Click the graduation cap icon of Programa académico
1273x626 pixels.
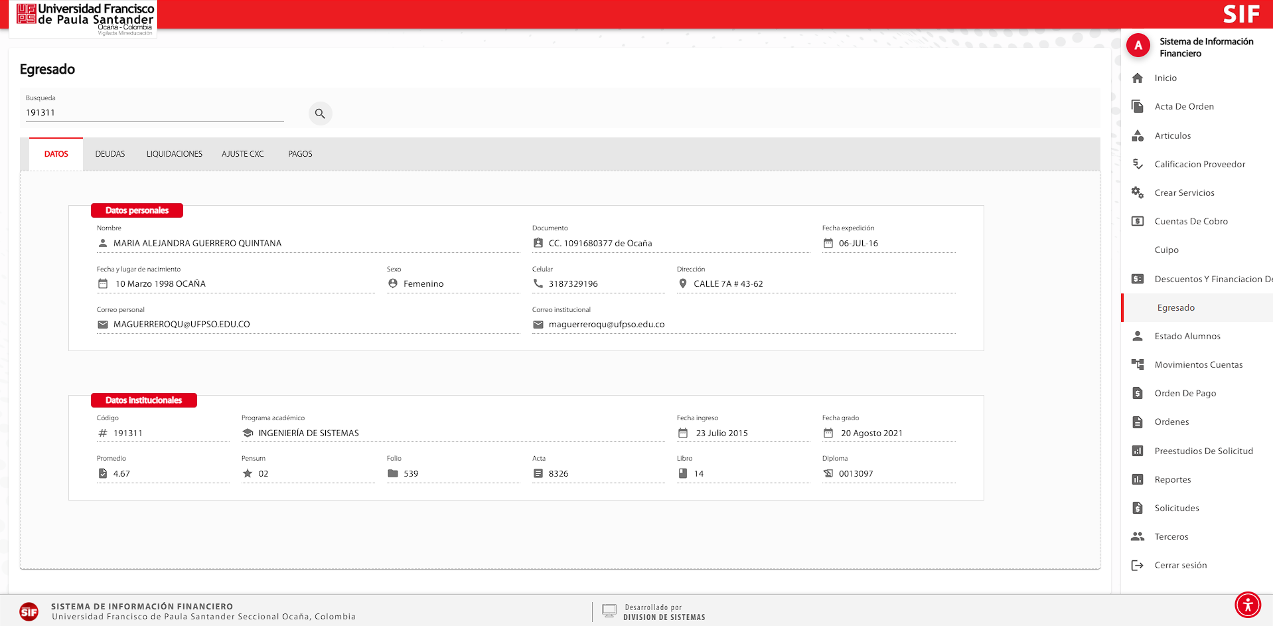[x=248, y=433]
